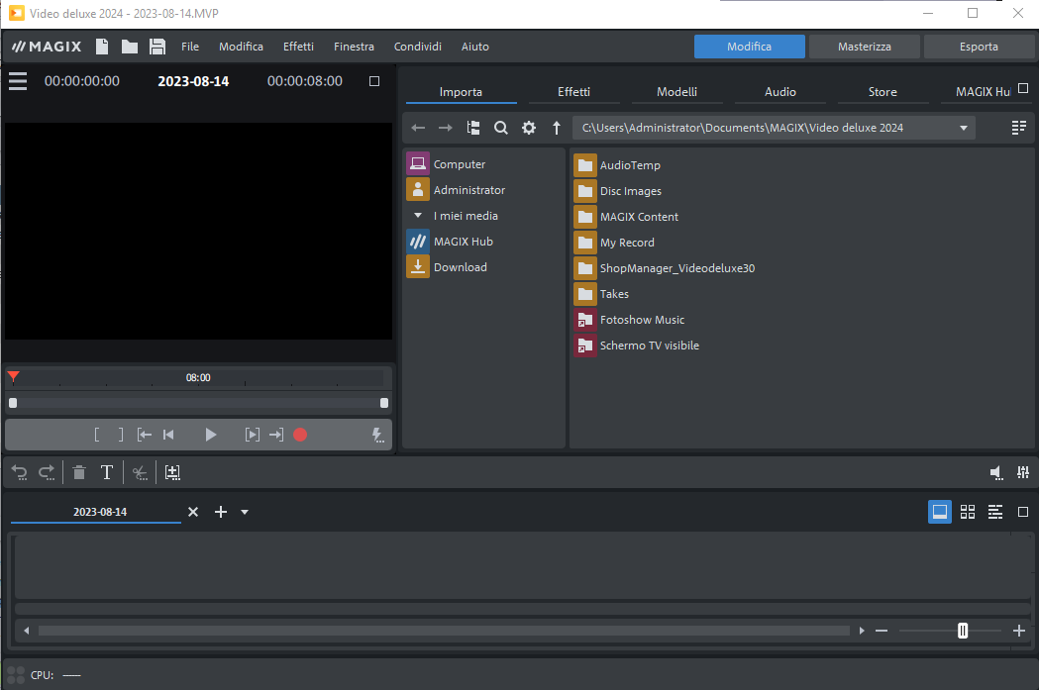Screen dimensions: 1039x690
Task: Maximize the media pool panel
Action: click(1023, 88)
